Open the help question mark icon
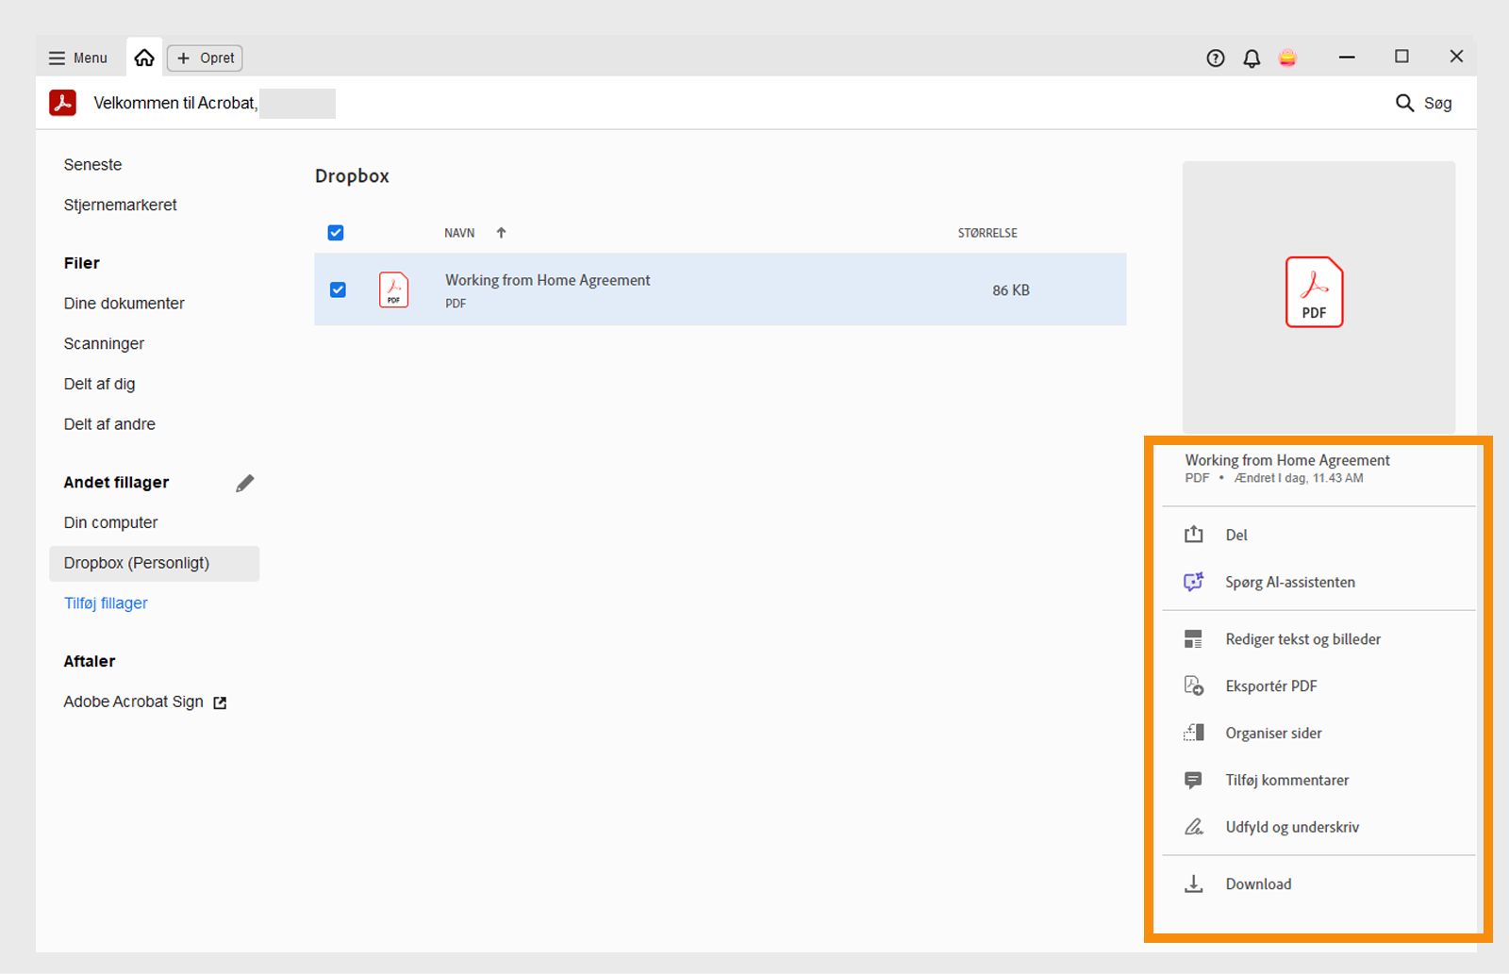Image resolution: width=1509 pixels, height=974 pixels. 1216,58
